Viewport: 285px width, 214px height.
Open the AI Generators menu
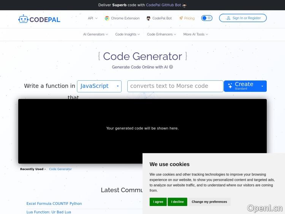(x=95, y=34)
